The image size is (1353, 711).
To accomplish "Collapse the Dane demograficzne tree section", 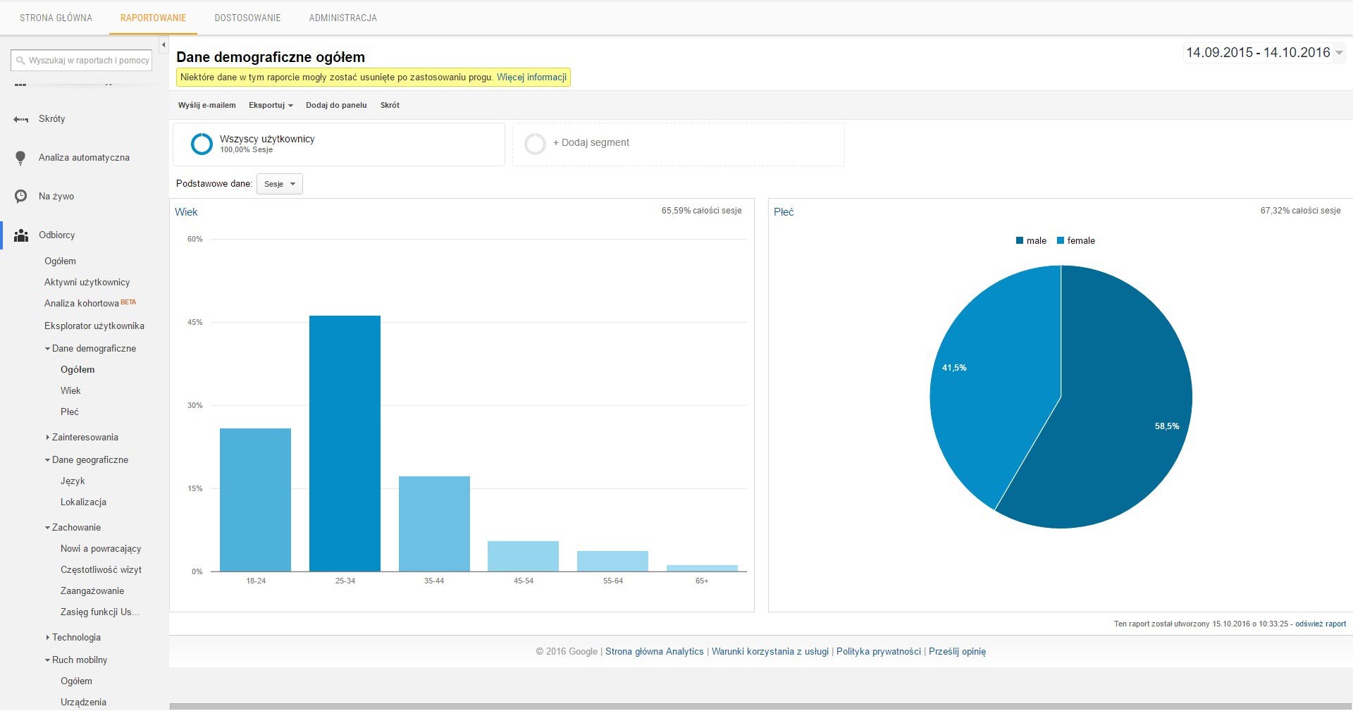I will 47,349.
